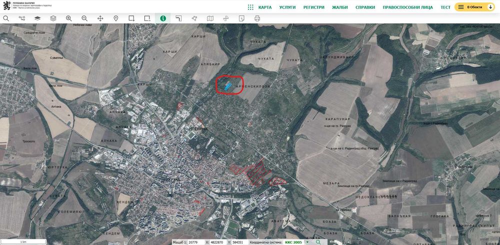
Task: Click the blue highlighted parcel on map
Action: pyautogui.click(x=228, y=85)
